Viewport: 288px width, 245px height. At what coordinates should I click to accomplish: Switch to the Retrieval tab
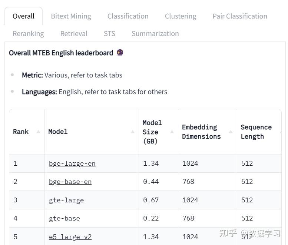(74, 33)
